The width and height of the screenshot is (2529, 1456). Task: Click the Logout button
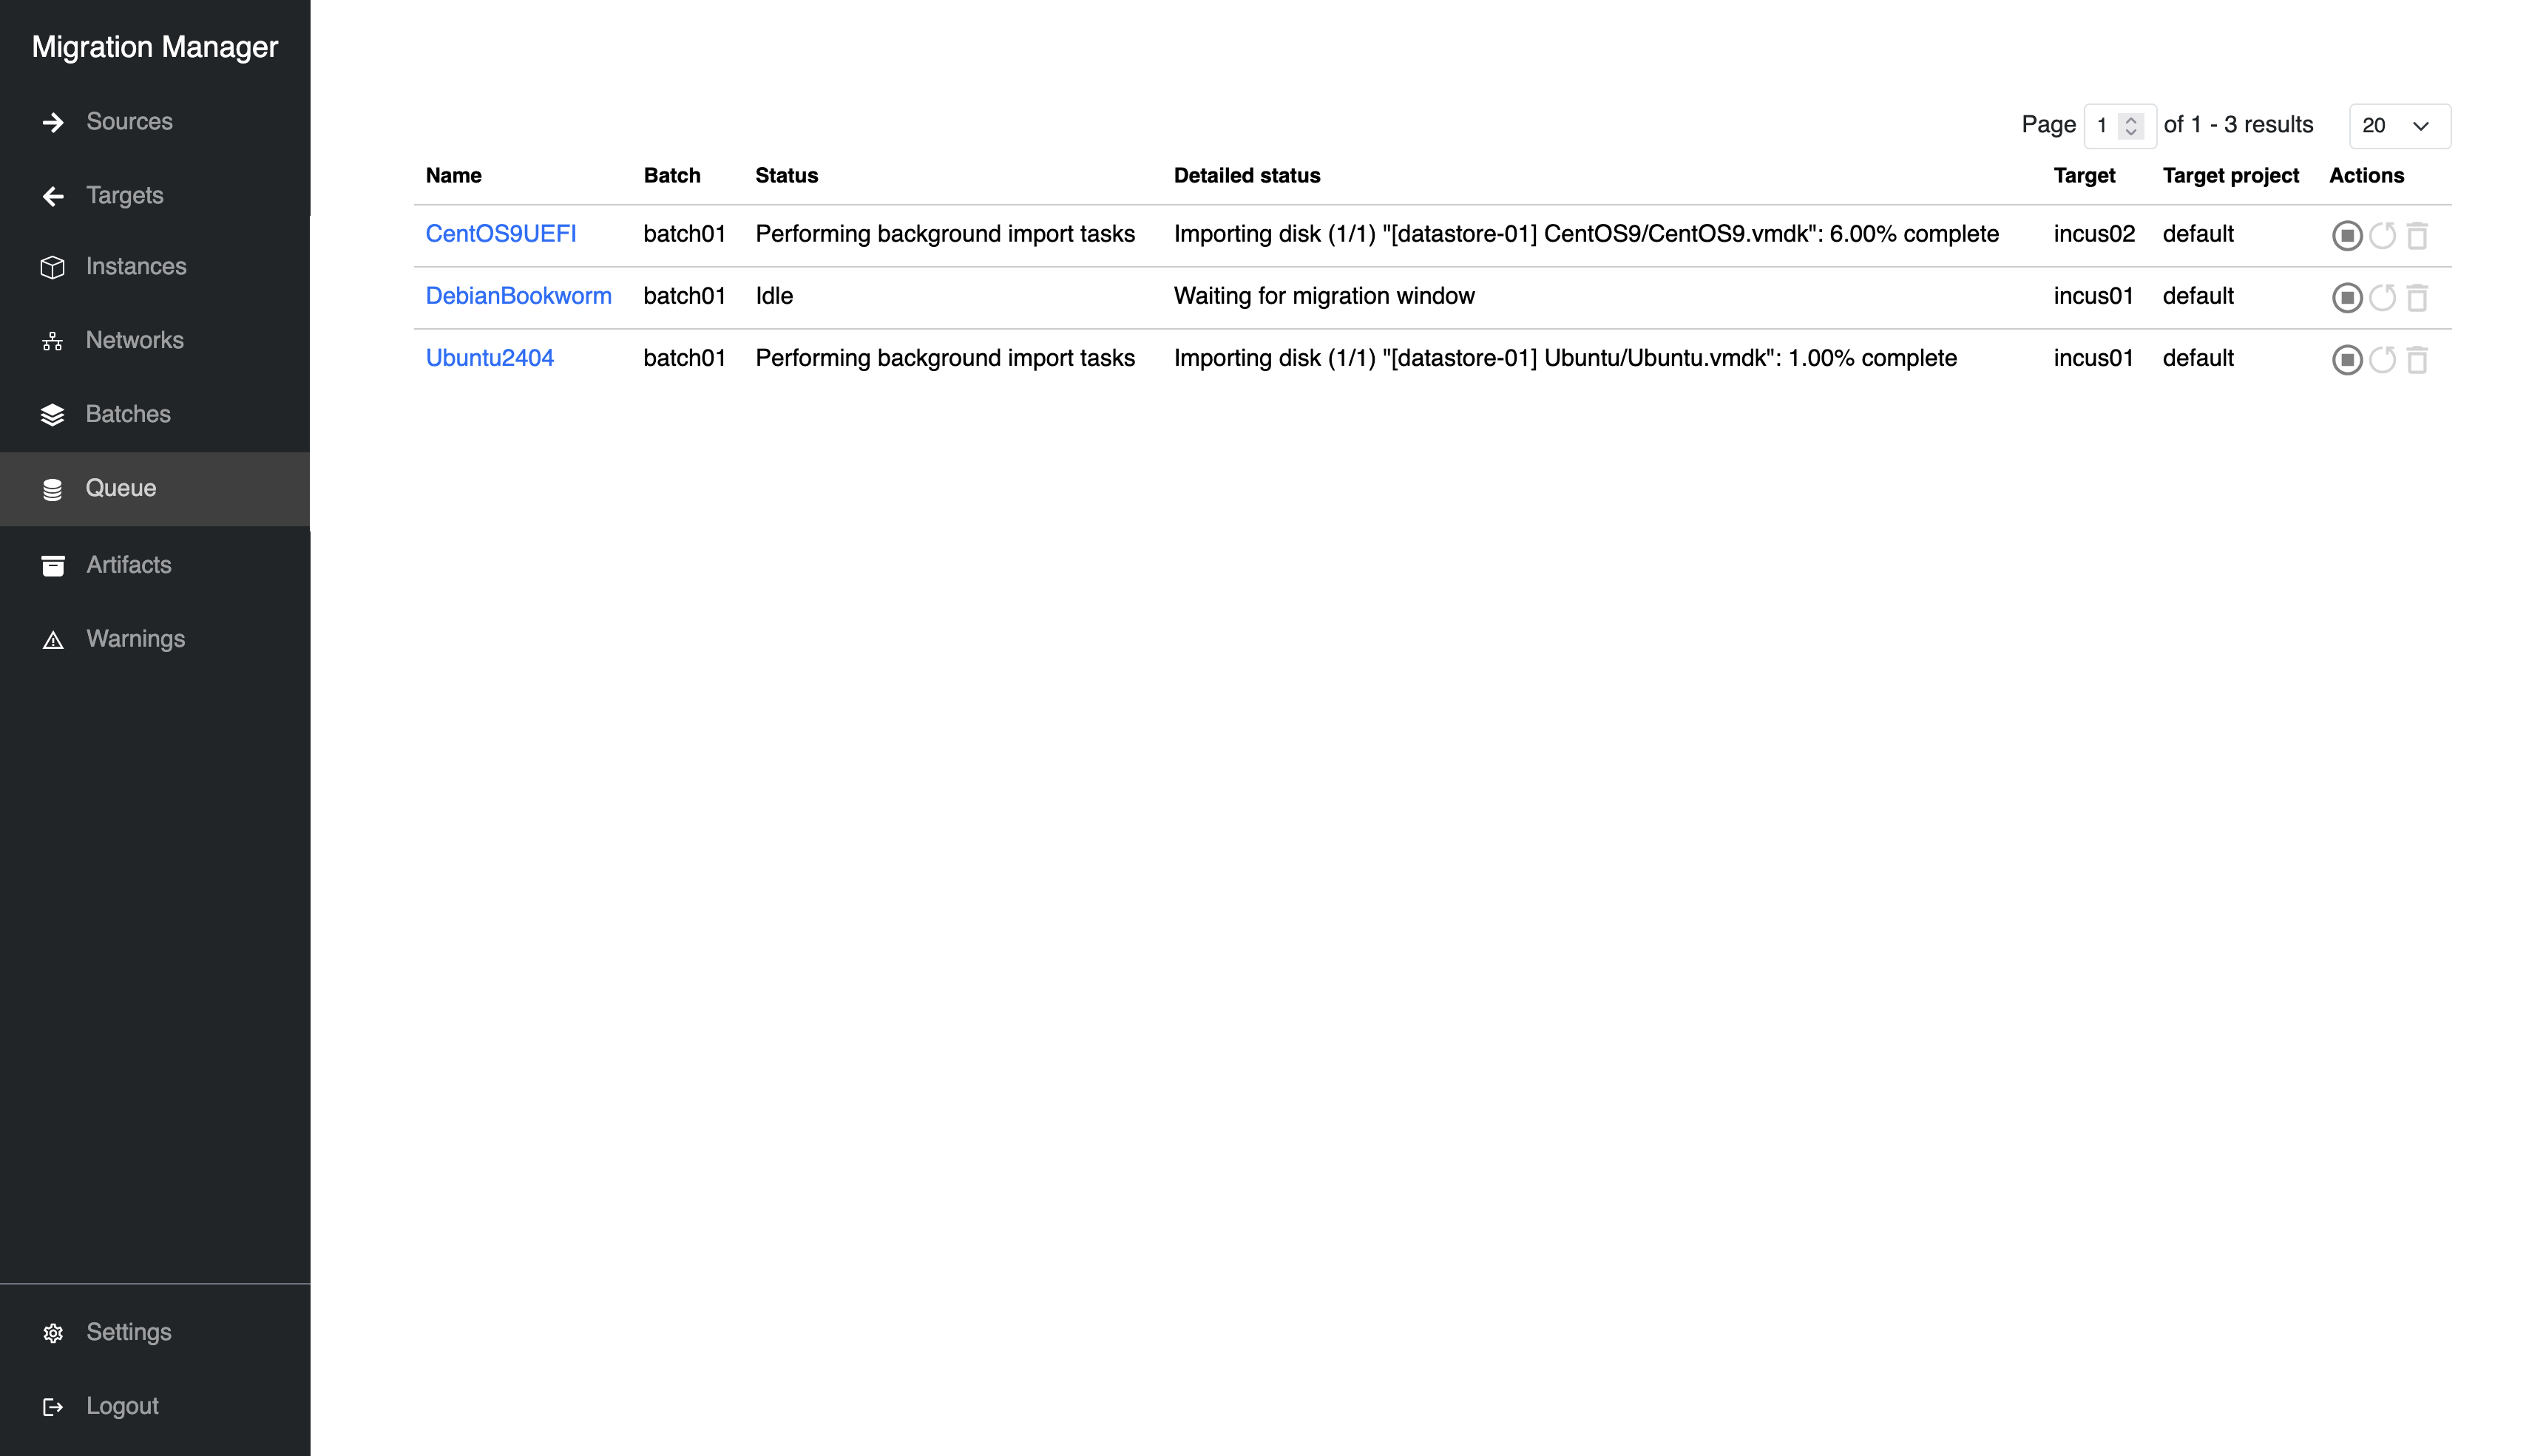(x=122, y=1406)
